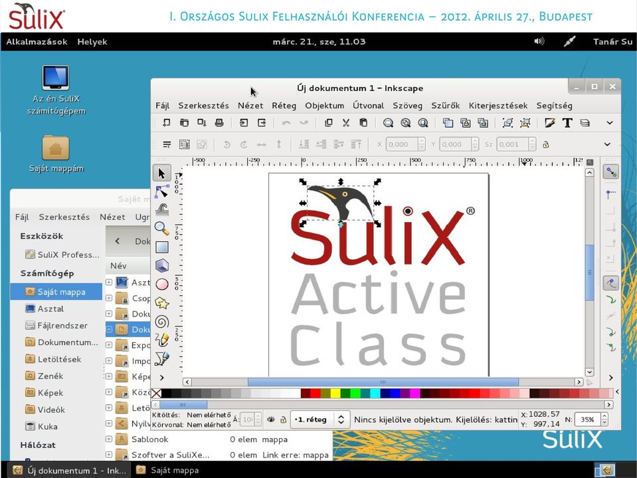Click the Duplicate object icon
637x478 pixels.
click(448, 122)
